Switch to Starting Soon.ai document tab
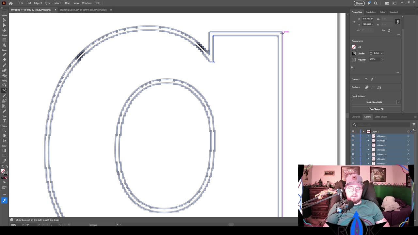Viewport: 418px width, 235px height. pos(83,10)
